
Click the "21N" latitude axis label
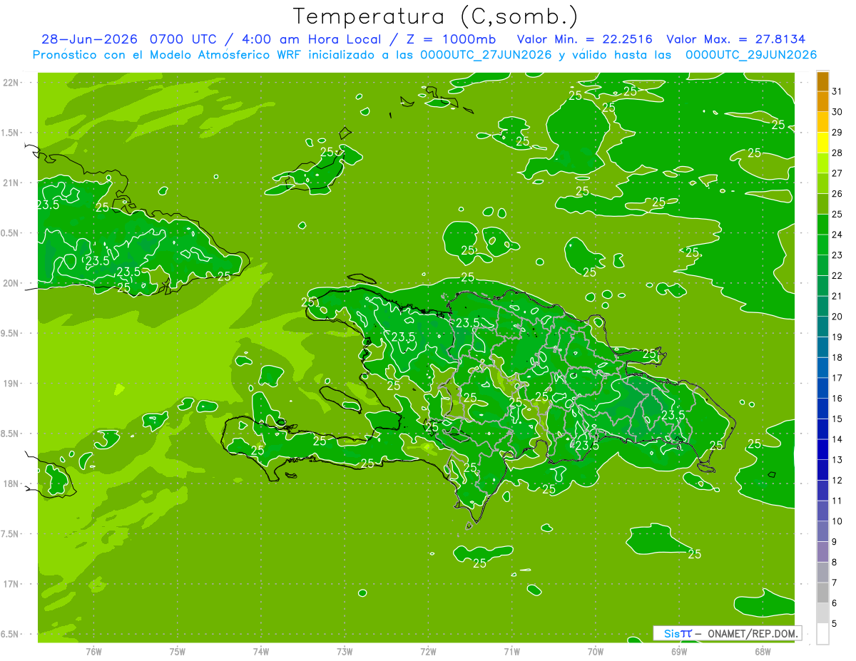[x=11, y=183]
